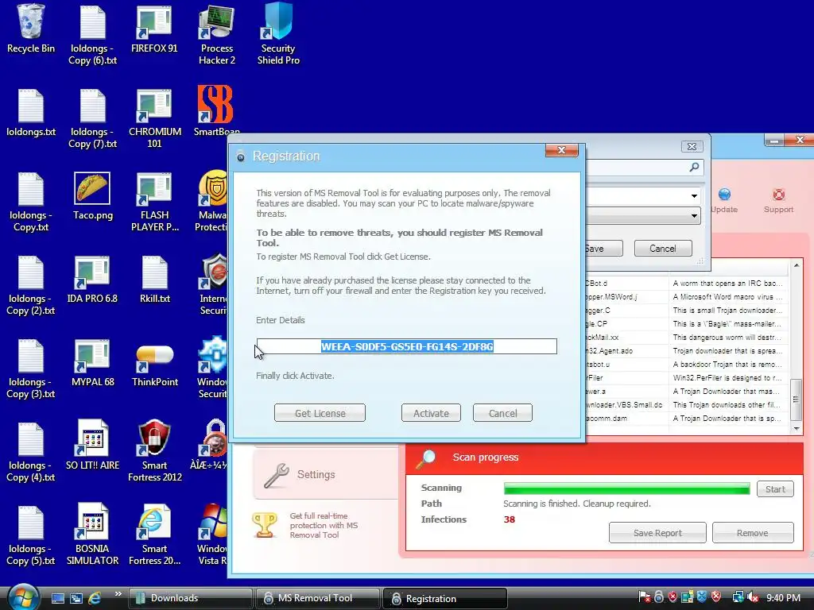Viewport: 814px width, 610px height.
Task: Select the 'Win32.PerFiler is designed to r...' row
Action: click(x=685, y=377)
